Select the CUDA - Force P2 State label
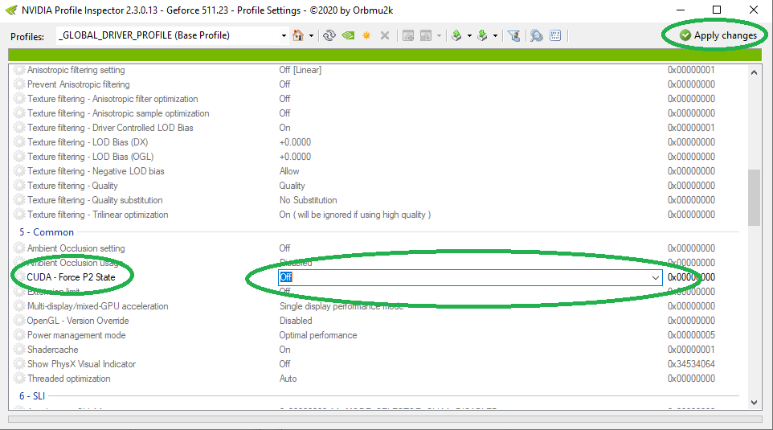773x430 pixels. pos(71,277)
